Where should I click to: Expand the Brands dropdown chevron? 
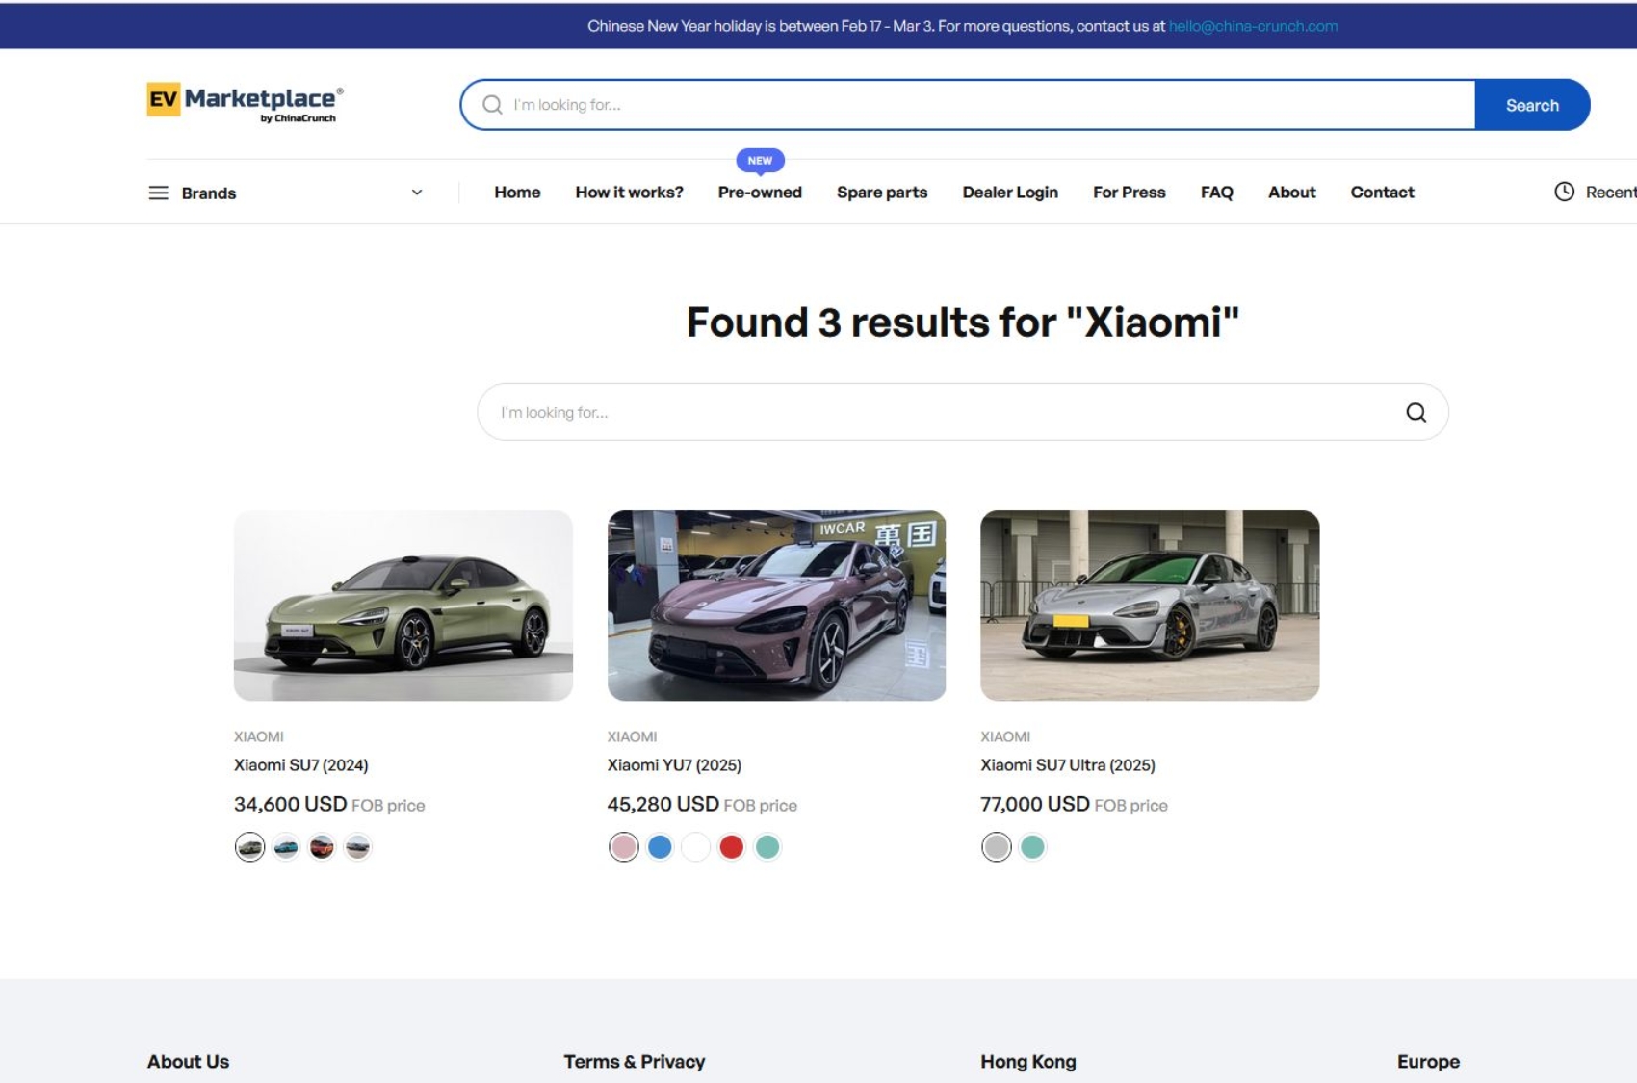(x=417, y=193)
